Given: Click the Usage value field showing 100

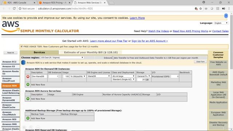Looking at the screenshot, I should (66, 76).
